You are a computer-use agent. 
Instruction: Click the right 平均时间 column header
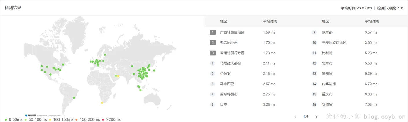click(372, 21)
